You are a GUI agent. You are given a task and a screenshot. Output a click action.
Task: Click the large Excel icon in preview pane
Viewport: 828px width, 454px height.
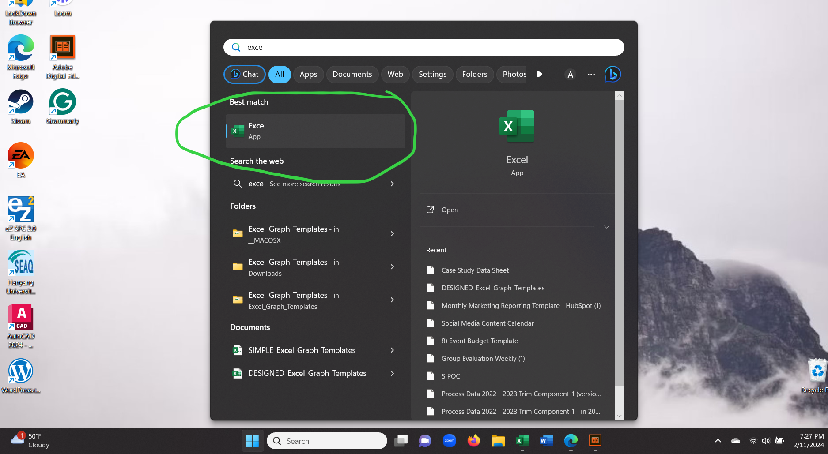pyautogui.click(x=517, y=126)
